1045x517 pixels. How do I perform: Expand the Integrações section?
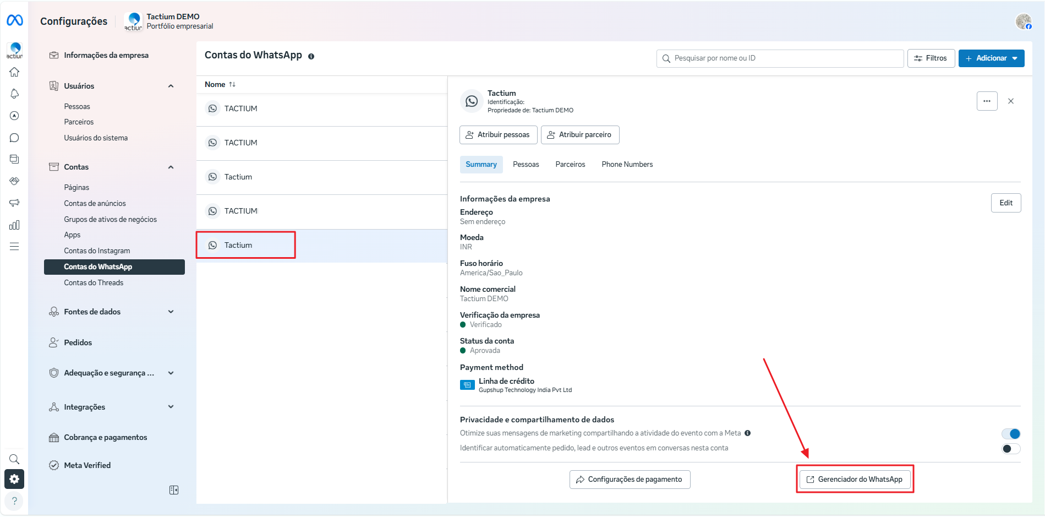tap(171, 407)
